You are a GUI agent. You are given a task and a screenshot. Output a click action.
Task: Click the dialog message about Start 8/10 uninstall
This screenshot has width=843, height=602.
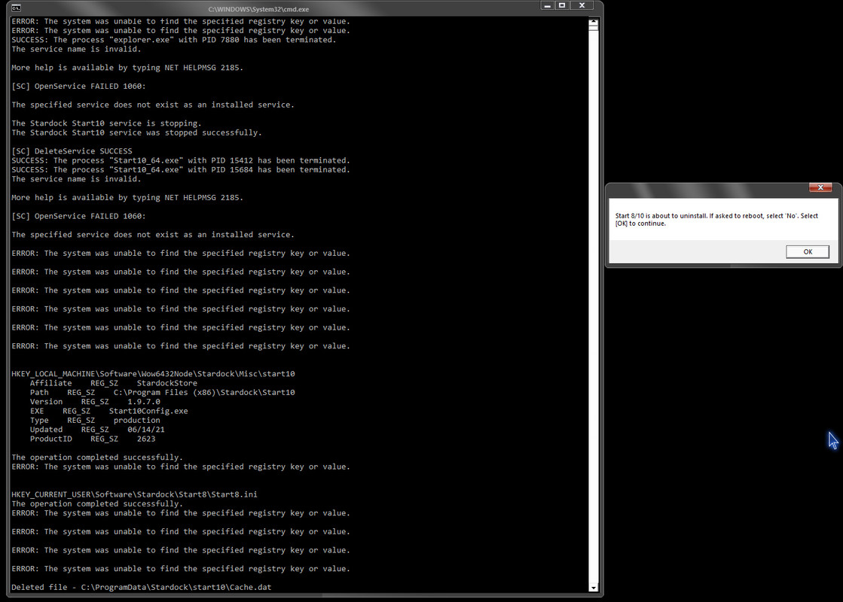tap(716, 220)
